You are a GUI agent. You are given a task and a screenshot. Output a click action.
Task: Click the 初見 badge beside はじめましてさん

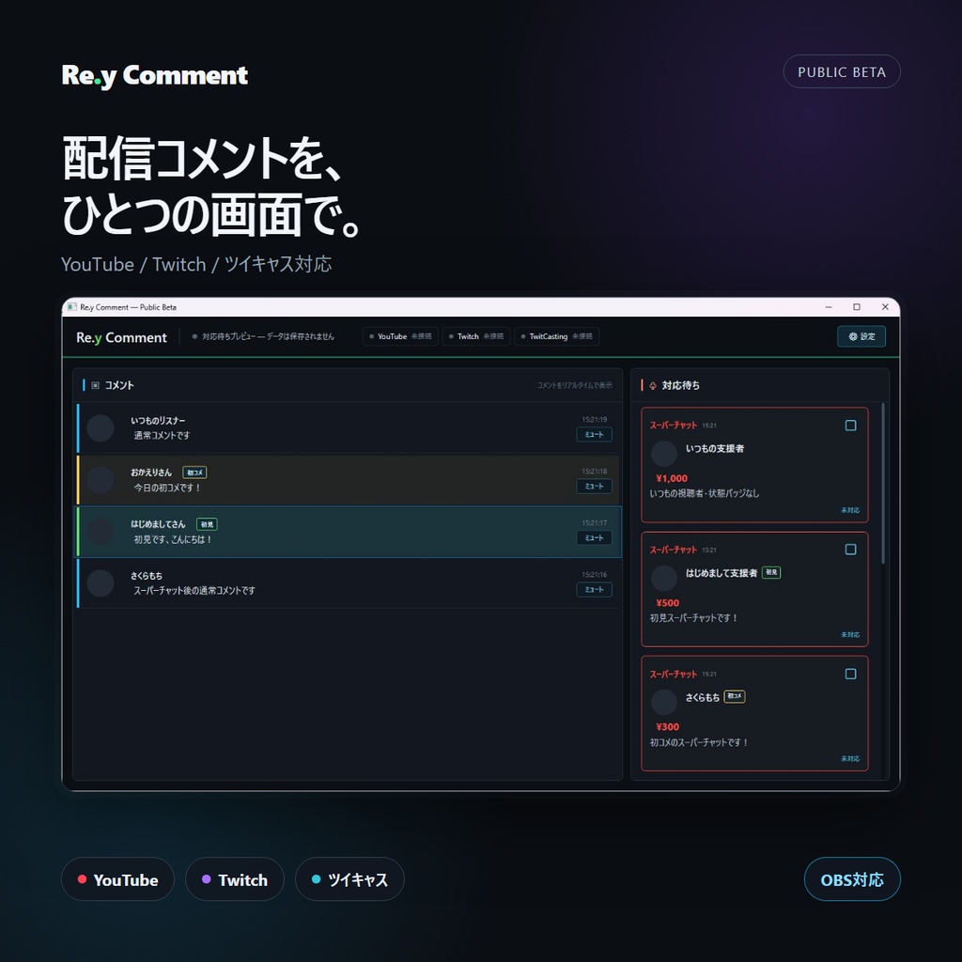pyautogui.click(x=207, y=524)
